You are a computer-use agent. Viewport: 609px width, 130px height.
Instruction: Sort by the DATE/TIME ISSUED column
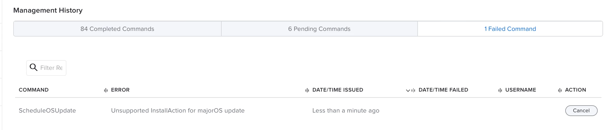pyautogui.click(x=338, y=90)
